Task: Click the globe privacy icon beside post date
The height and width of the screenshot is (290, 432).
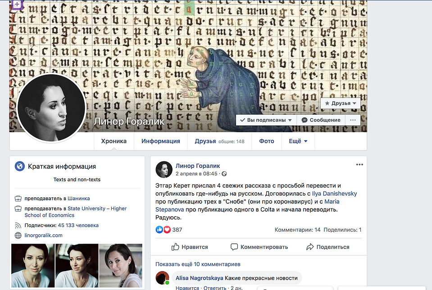Action: (224, 174)
